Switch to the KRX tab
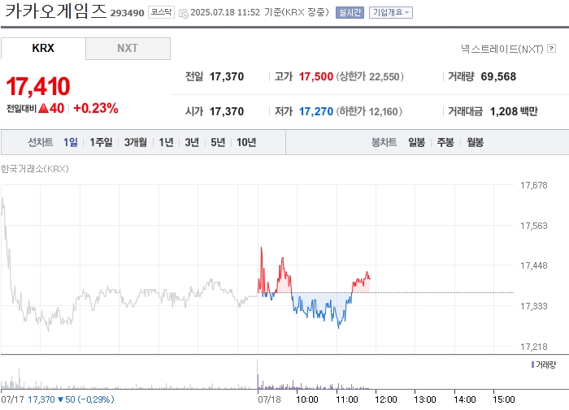Image resolution: width=569 pixels, height=410 pixels. [x=43, y=48]
